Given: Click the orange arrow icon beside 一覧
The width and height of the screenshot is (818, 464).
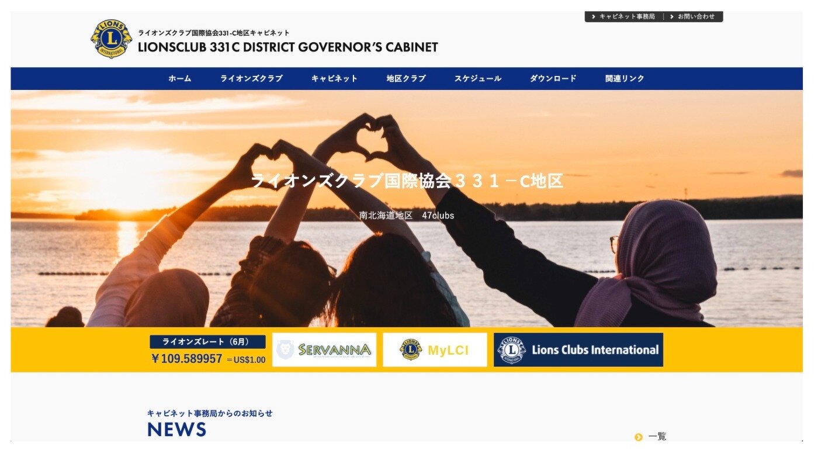Looking at the screenshot, I should click(x=639, y=437).
